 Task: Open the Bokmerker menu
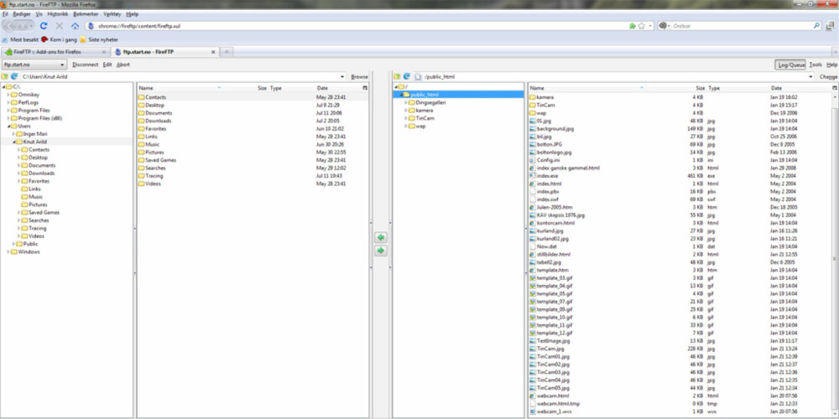86,14
